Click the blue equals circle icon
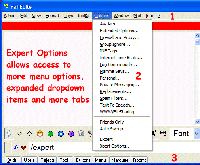This screenshot has width=200, height=165. click(x=61, y=134)
